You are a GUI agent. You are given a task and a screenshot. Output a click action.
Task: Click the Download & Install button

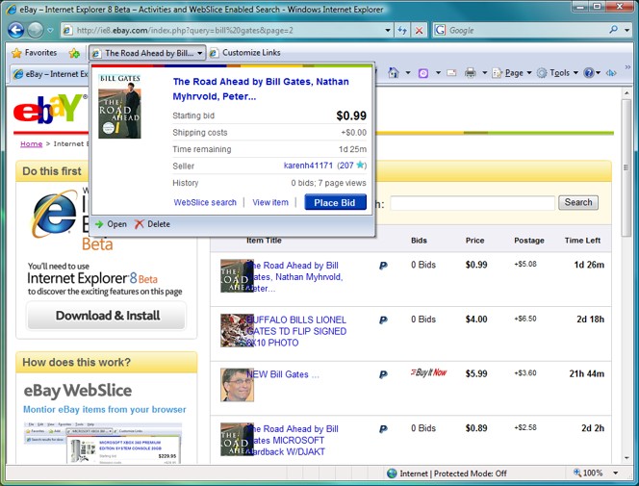[106, 316]
